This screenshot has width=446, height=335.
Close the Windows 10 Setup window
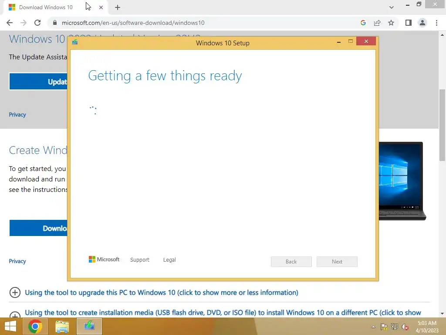(366, 41)
